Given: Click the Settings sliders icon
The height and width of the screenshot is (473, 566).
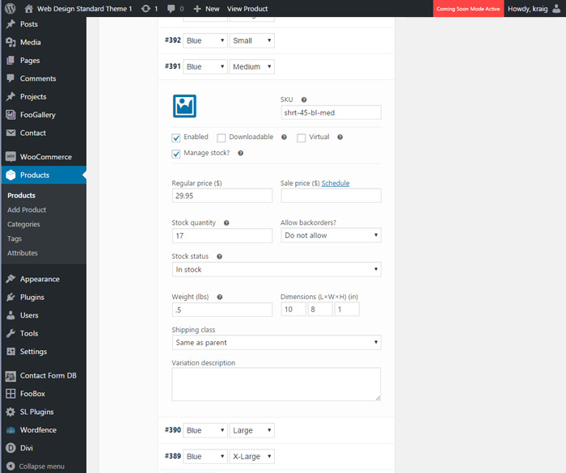Looking at the screenshot, I should [x=11, y=352].
